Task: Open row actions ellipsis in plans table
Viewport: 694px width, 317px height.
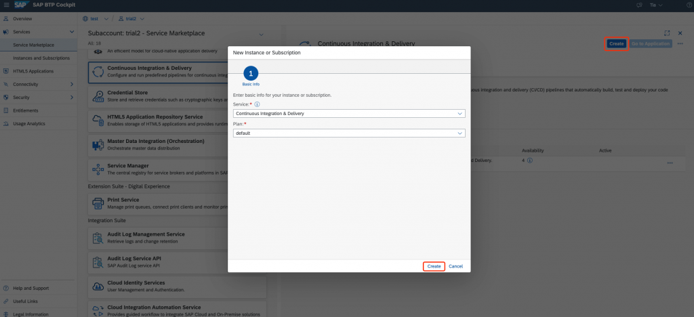Action: (x=670, y=163)
